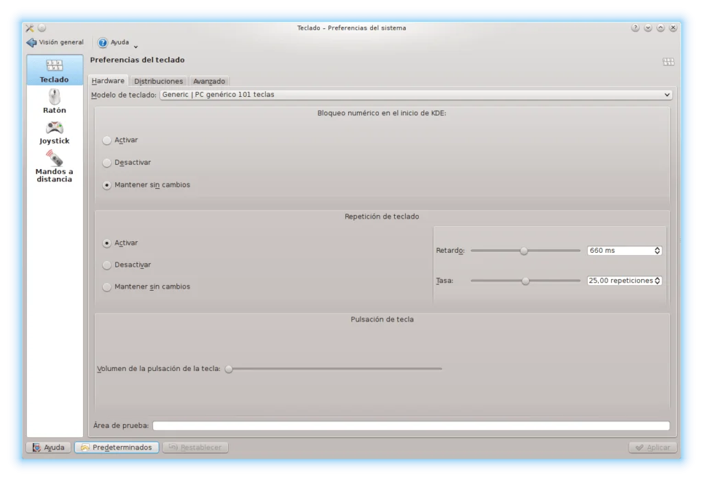The width and height of the screenshot is (703, 481).
Task: Switch to the Avanzado tab
Action: (209, 81)
